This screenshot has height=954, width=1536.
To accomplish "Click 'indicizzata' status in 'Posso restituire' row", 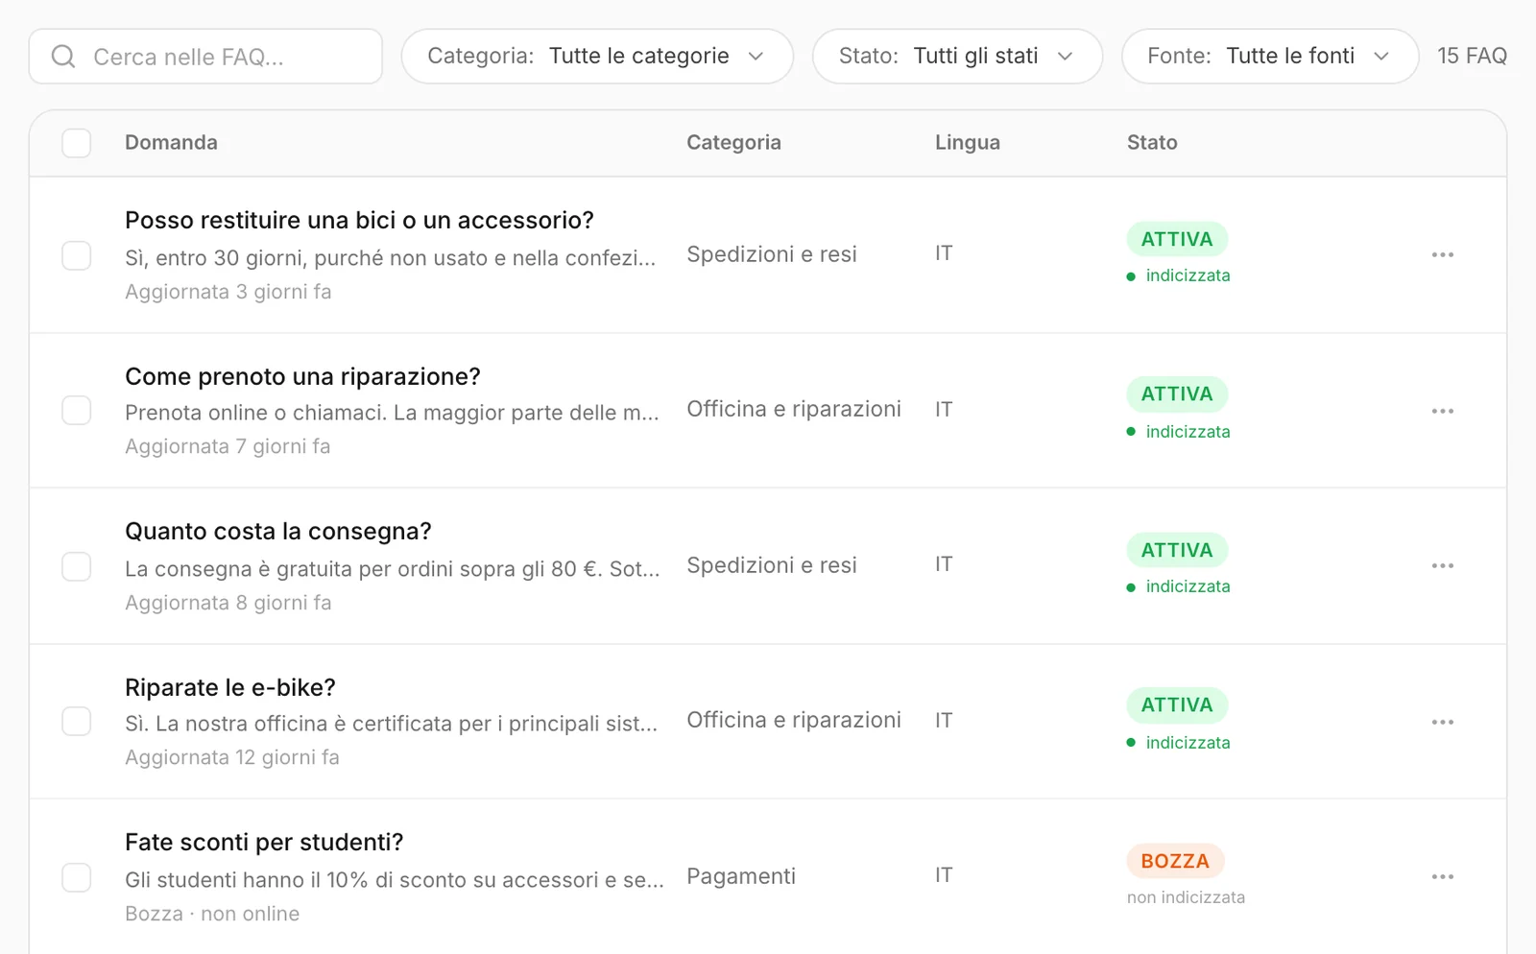I will pyautogui.click(x=1178, y=275).
